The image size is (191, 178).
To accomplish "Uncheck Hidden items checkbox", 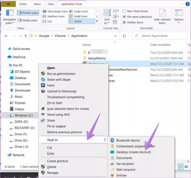I will tap(124, 22).
